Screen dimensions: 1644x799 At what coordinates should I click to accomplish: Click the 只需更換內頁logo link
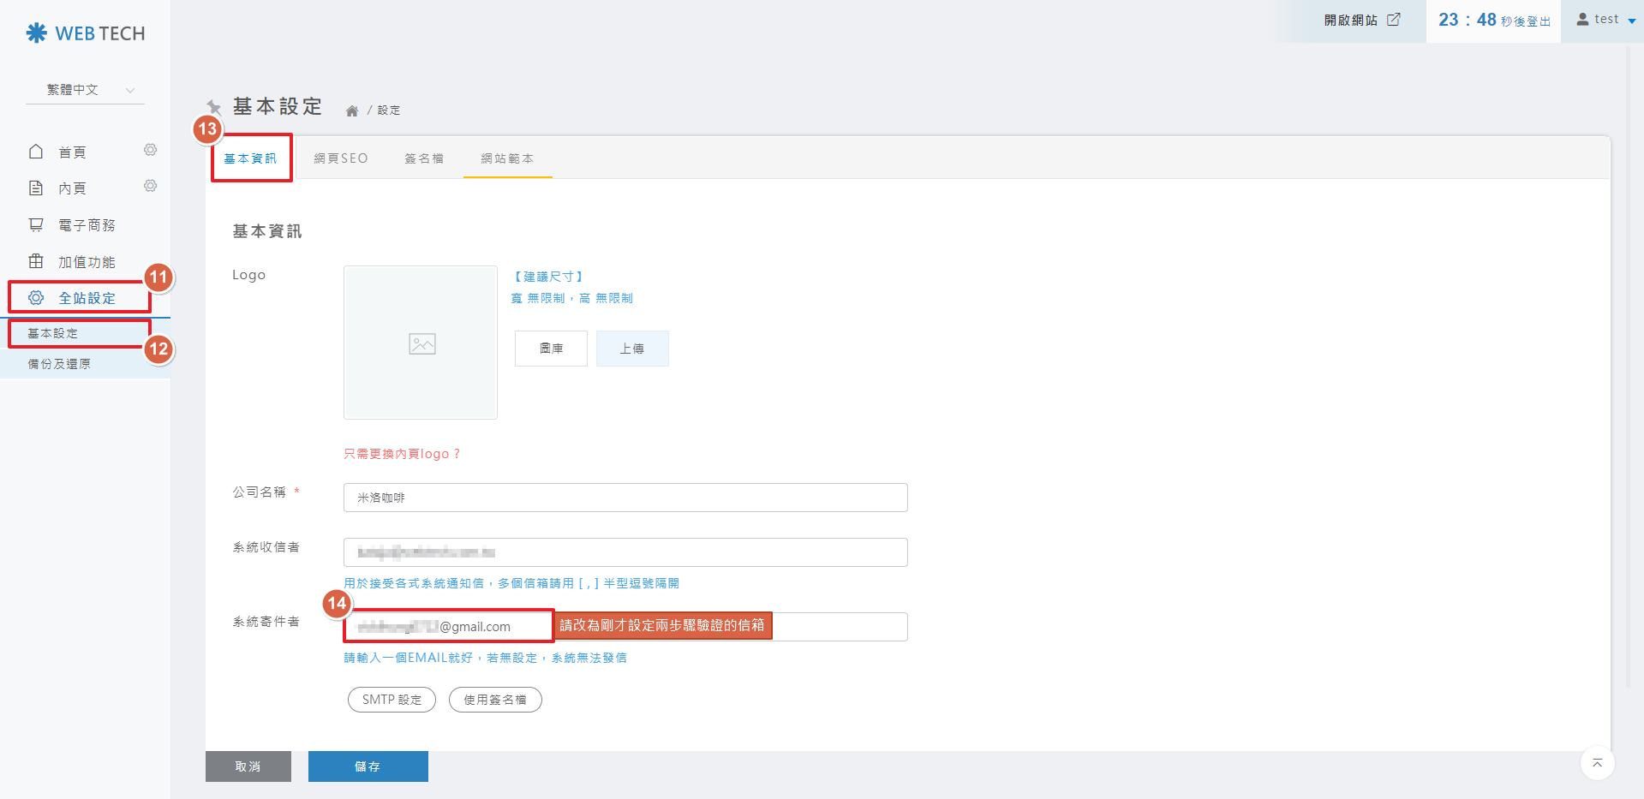pos(402,454)
